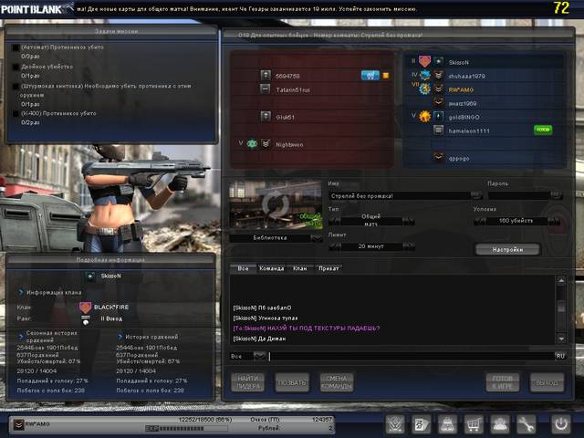The image size is (584, 438).
Task: Open the shop cart icon
Action: click(x=474, y=423)
